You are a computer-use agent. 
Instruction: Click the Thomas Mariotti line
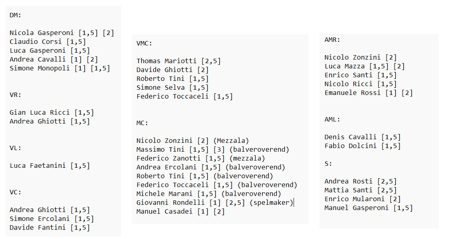tap(179, 61)
